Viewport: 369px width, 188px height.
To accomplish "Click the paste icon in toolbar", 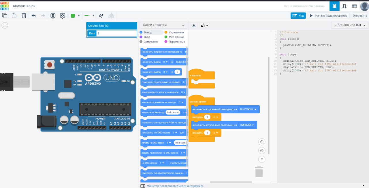I will coord(14,16).
